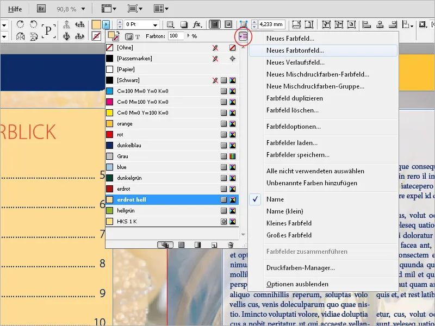Click the text wrap around bounding box icon
This screenshot has width=435, height=326.
228,24
